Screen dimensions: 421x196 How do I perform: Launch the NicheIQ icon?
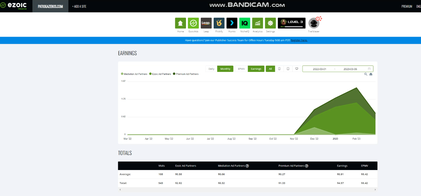pos(245,23)
